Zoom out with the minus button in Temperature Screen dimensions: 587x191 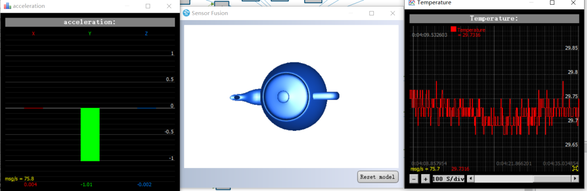coord(414,179)
